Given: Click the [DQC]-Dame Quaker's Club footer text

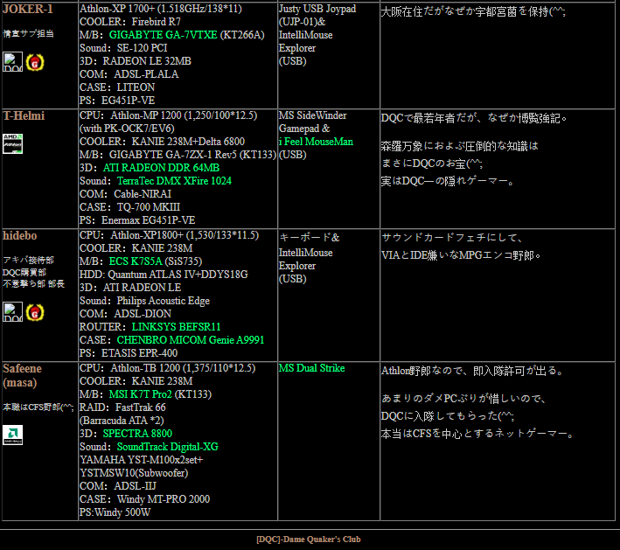Looking at the screenshot, I should [x=308, y=540].
